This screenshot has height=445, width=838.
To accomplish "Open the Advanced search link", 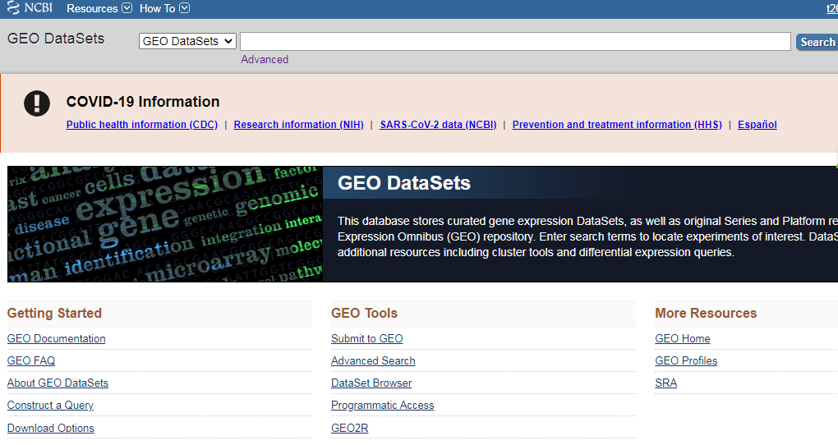I will click(265, 59).
